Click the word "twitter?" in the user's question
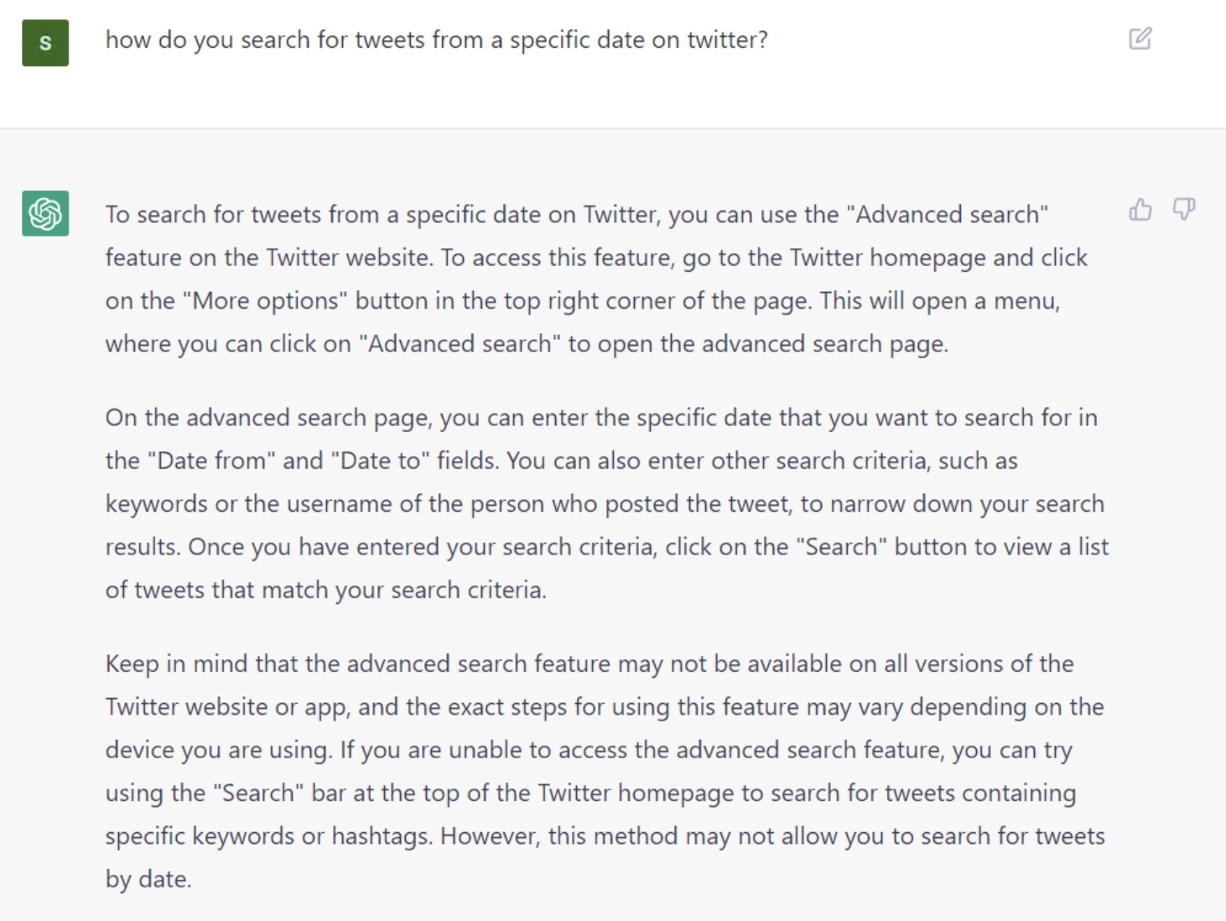This screenshot has height=921, width=1226. 727,39
